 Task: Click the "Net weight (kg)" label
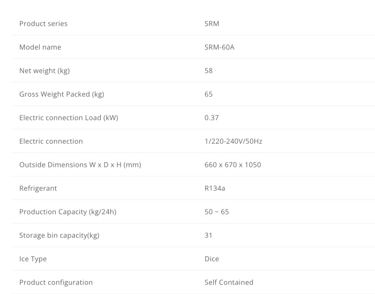click(x=44, y=71)
